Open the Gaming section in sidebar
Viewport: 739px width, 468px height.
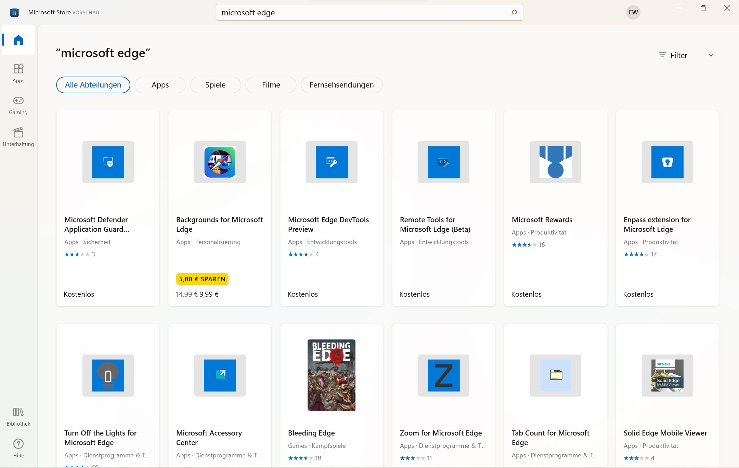[18, 105]
